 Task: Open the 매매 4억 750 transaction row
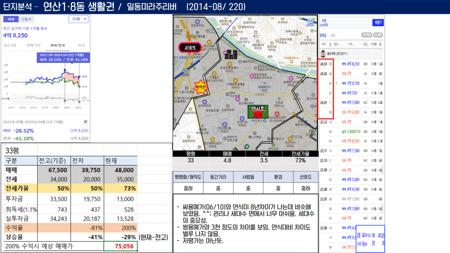[x=351, y=93]
